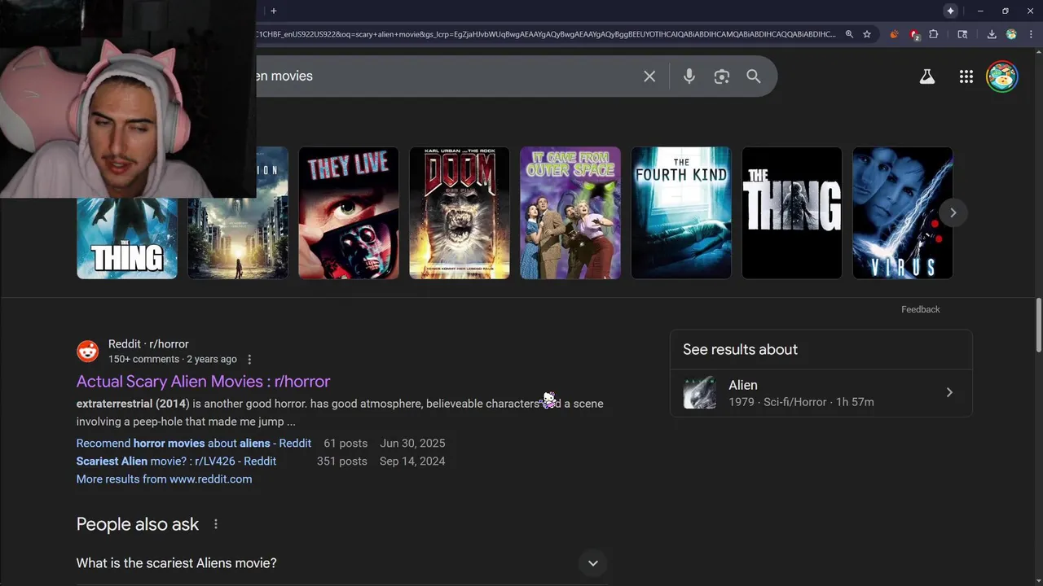Select the They Live movie poster
The height and width of the screenshot is (586, 1043).
click(x=349, y=212)
